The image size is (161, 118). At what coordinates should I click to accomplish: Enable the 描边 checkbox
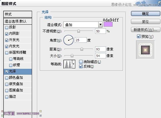pos(7,97)
